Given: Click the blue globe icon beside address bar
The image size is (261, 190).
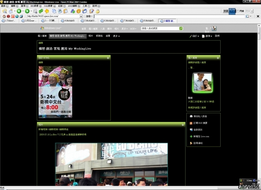Looking at the screenshot, I should point(17,16).
